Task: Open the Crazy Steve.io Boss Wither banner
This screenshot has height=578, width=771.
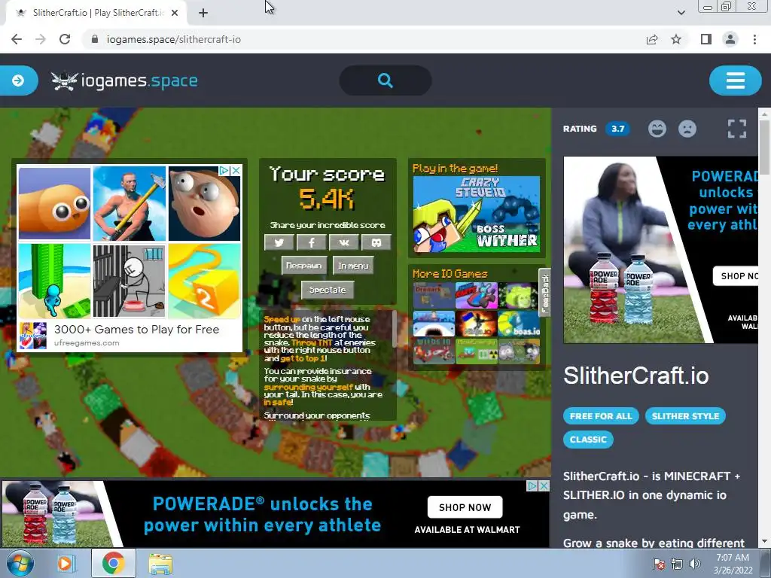Action: 477,214
